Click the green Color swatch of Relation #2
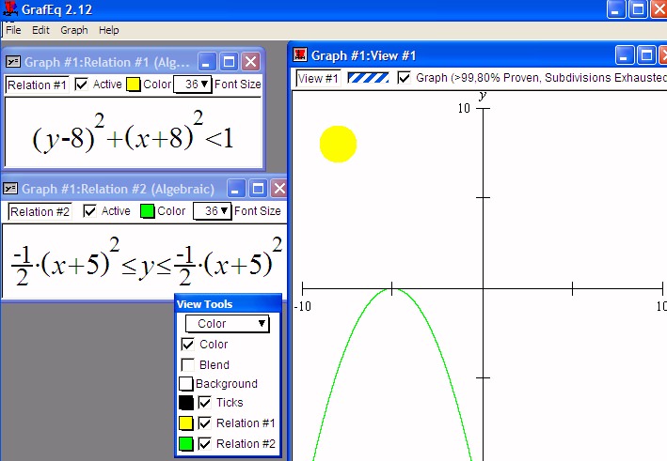Image resolution: width=667 pixels, height=461 pixels. [x=147, y=211]
